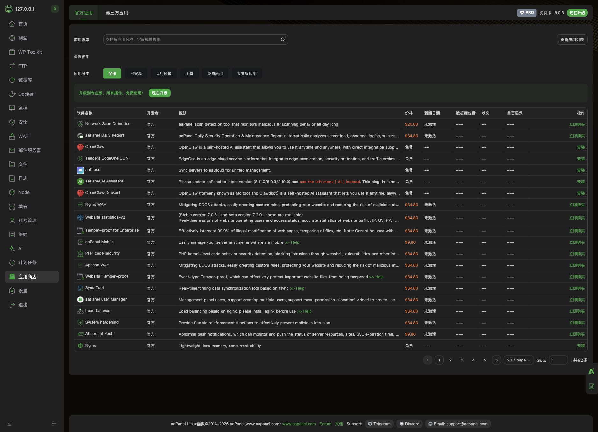
Task: Click the aaPanel logo next to 127.0.0.1
Action: tap(9, 9)
